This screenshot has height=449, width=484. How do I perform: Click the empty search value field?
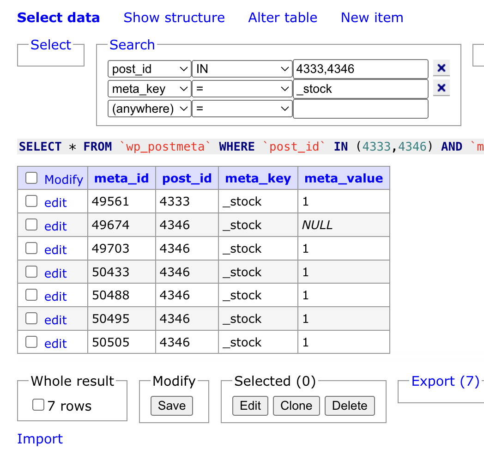pos(360,109)
